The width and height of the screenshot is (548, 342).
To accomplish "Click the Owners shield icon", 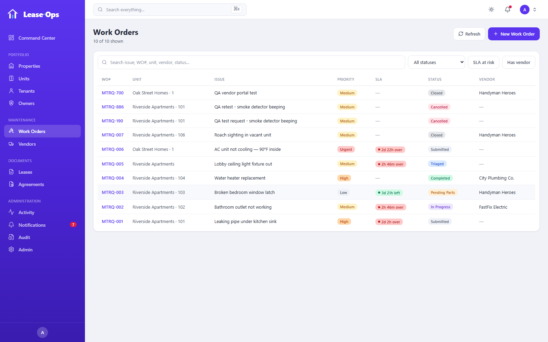I will tap(11, 103).
